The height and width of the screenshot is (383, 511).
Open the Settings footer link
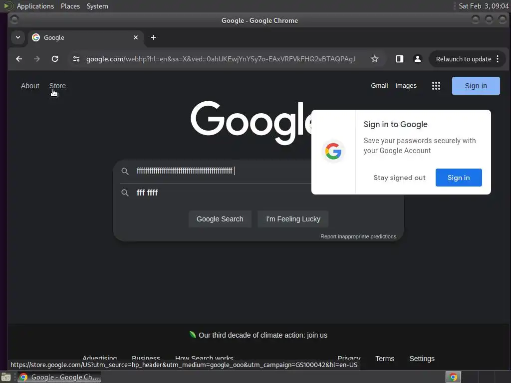[422, 359]
